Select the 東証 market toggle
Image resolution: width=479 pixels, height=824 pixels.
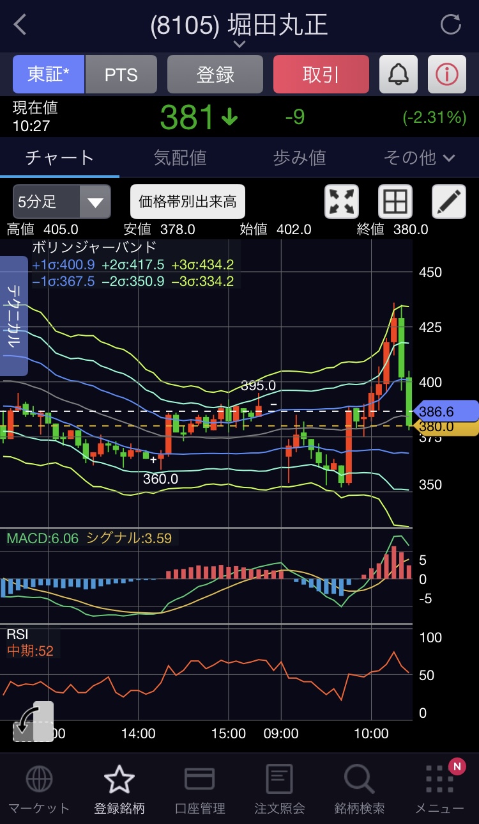click(x=49, y=74)
